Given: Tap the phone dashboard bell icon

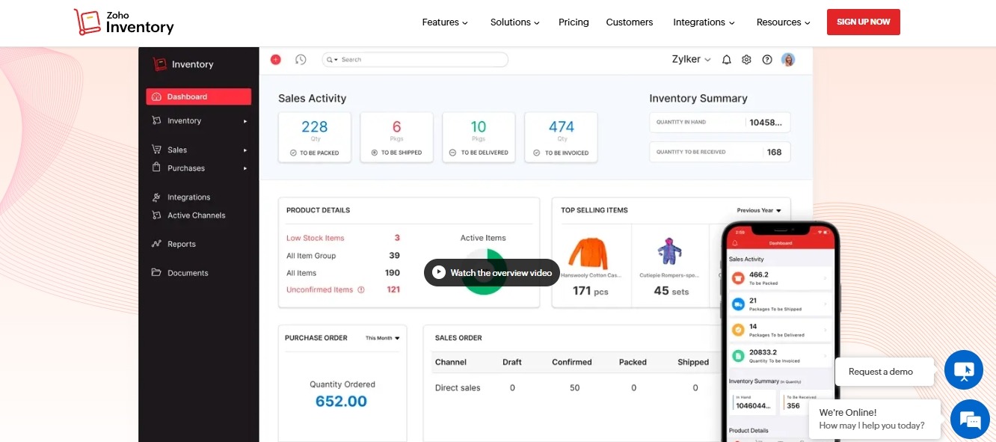Looking at the screenshot, I should pyautogui.click(x=735, y=243).
